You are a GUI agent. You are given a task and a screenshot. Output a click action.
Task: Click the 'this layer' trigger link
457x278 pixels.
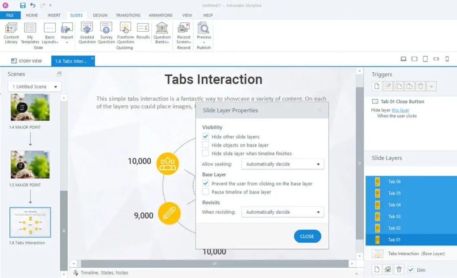[x=400, y=110]
